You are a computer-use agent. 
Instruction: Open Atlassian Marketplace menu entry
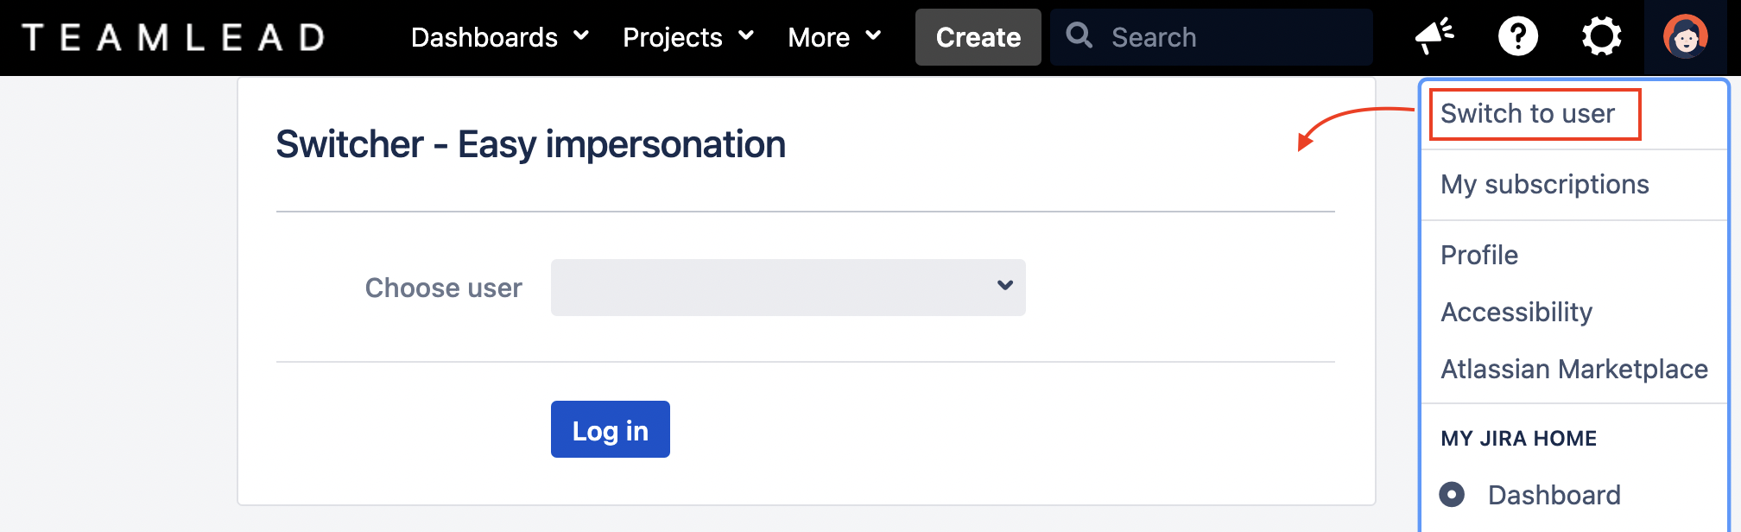point(1574,370)
